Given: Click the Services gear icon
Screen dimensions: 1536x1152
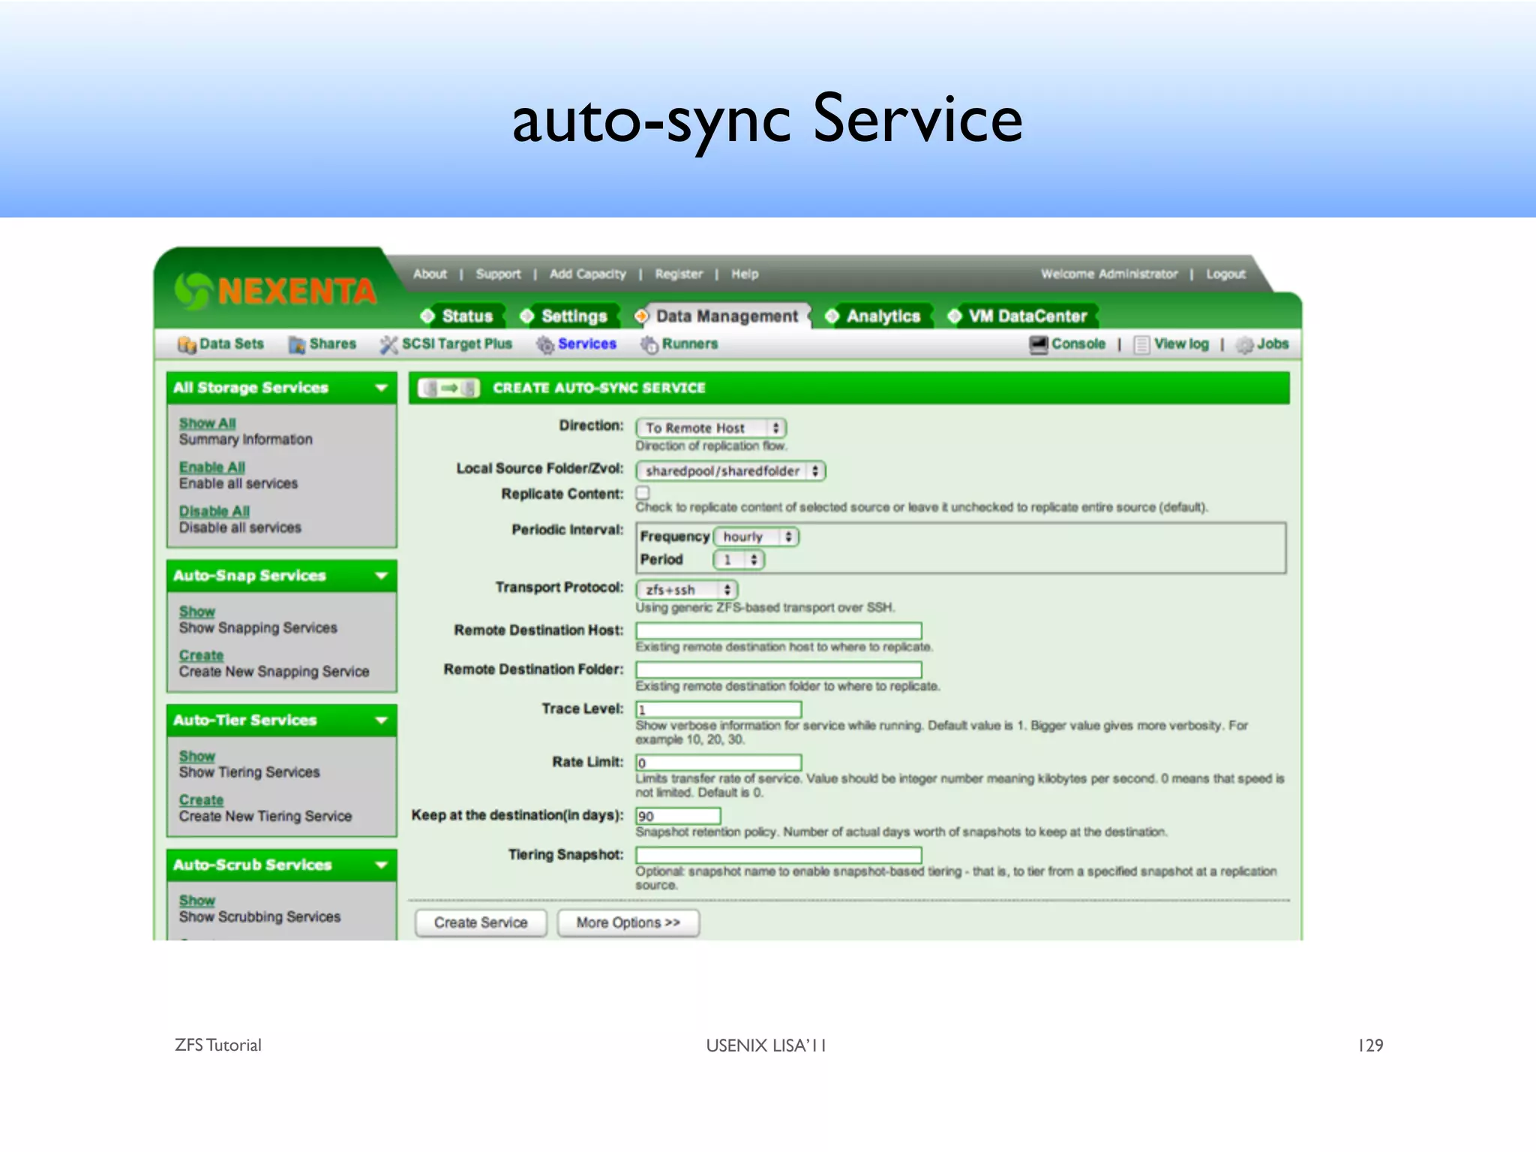Looking at the screenshot, I should click(x=545, y=344).
